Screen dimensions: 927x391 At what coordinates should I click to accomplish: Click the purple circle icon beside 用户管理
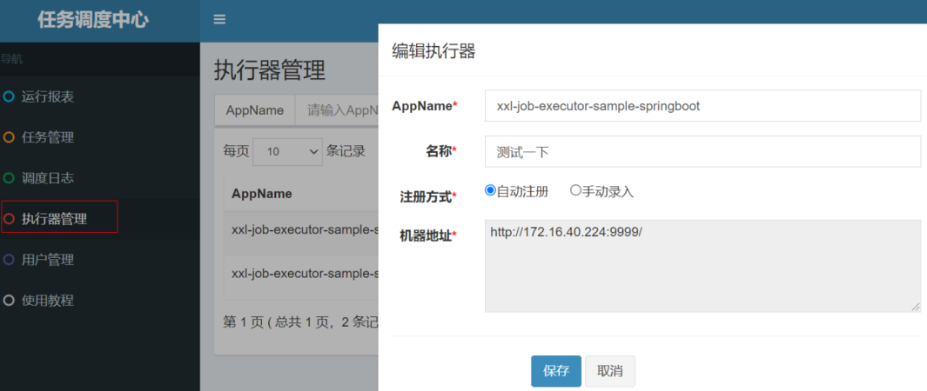pyautogui.click(x=9, y=260)
